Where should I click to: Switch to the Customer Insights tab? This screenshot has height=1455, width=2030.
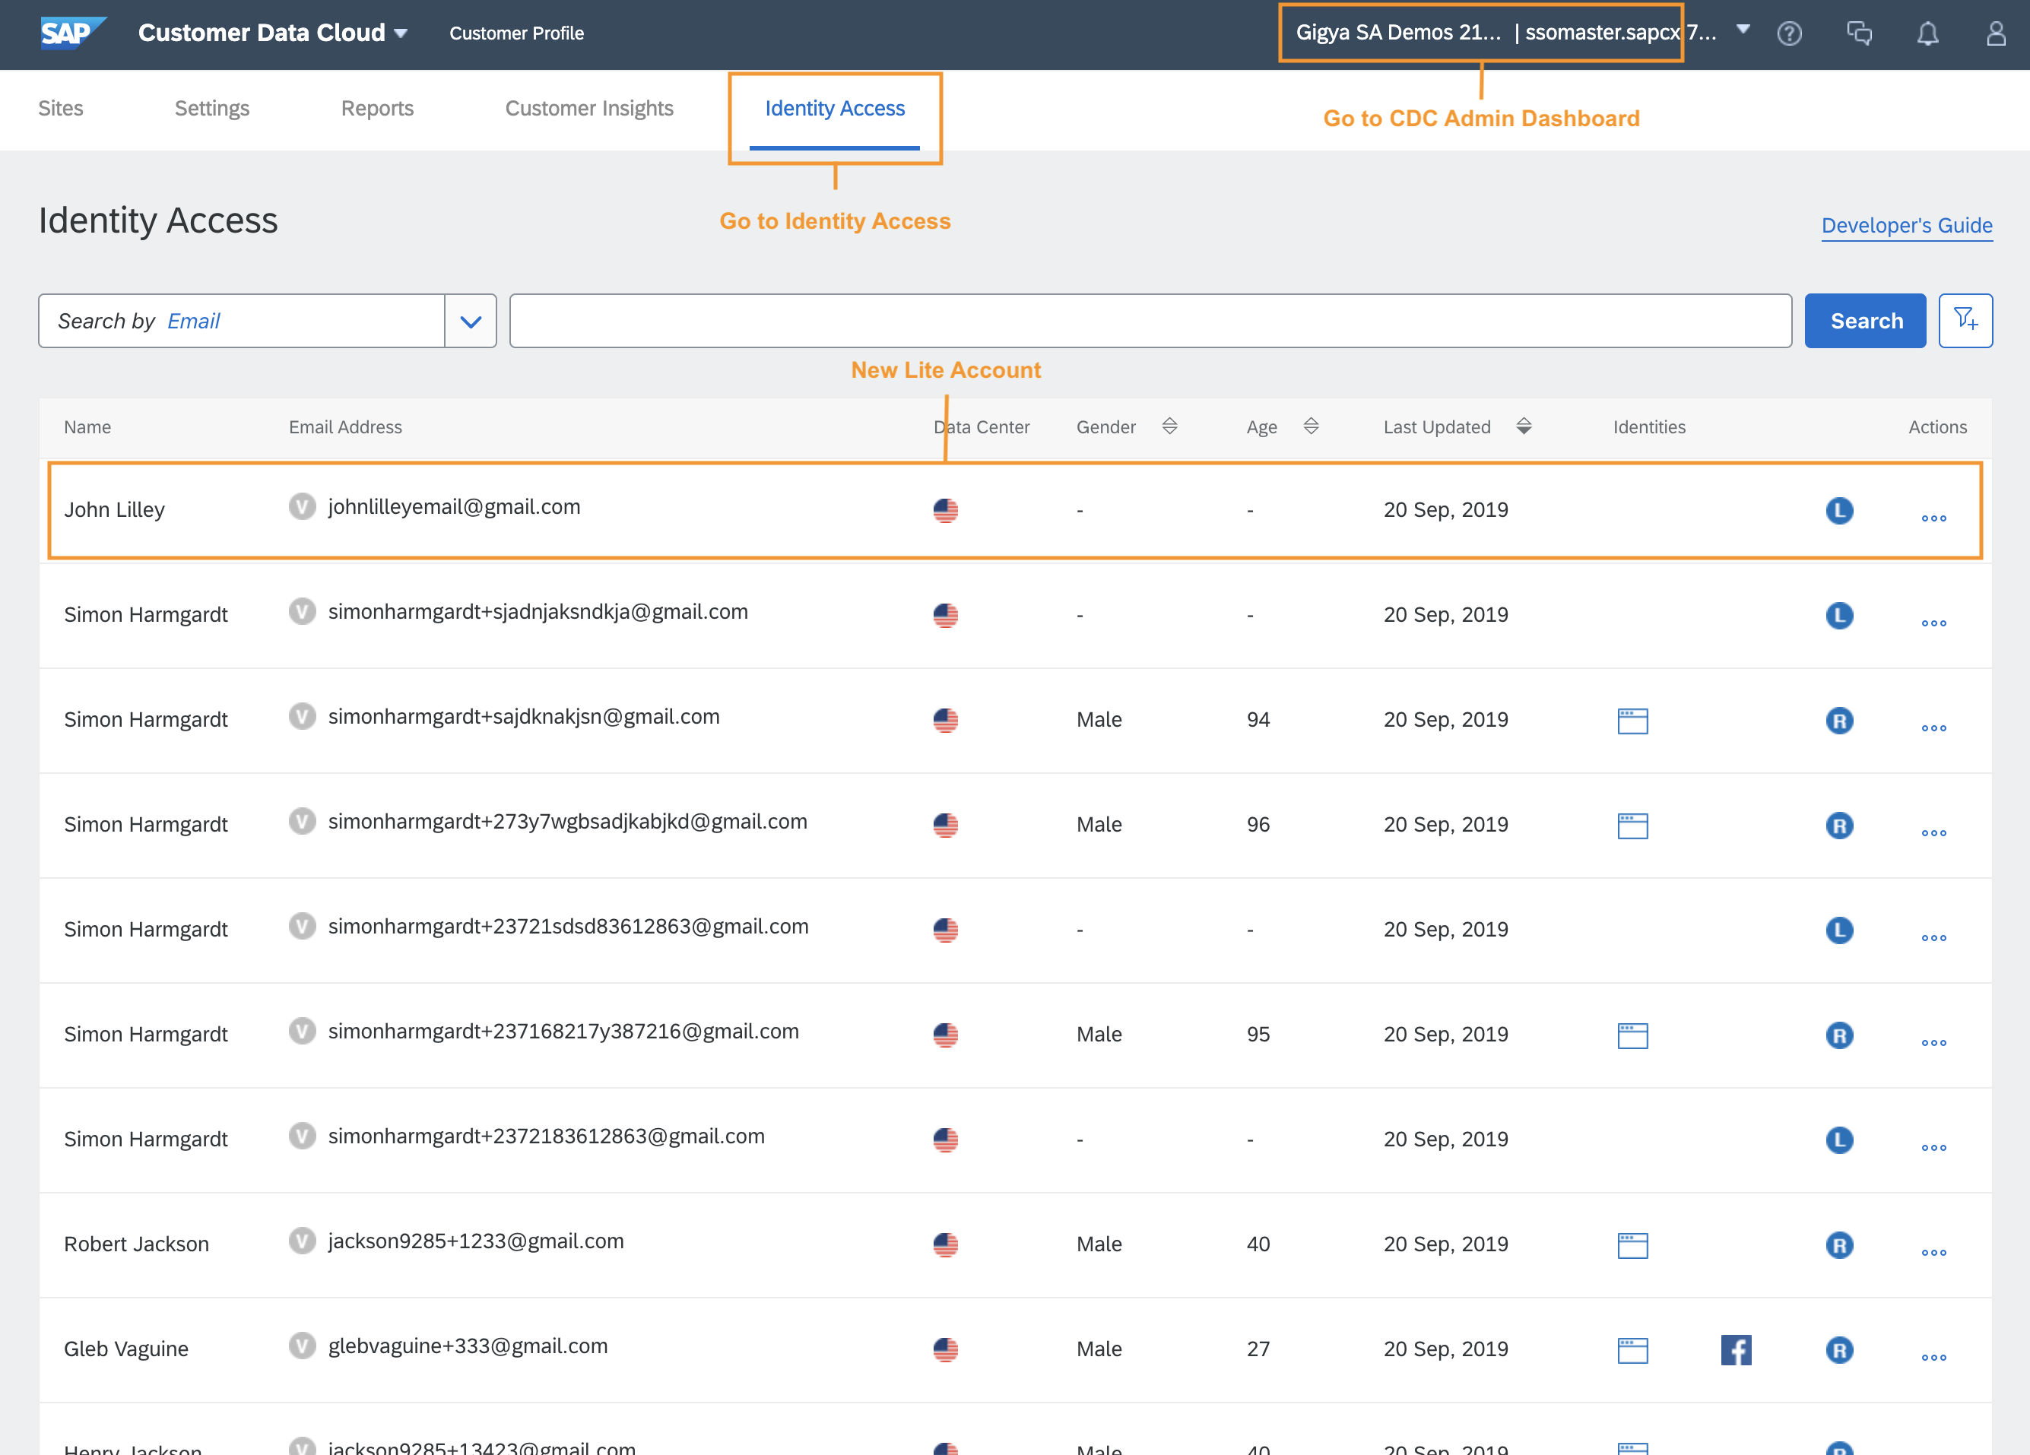point(589,108)
